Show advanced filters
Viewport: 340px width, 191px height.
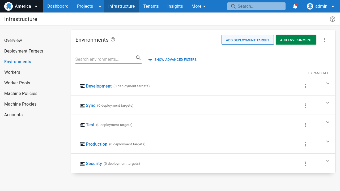(x=172, y=59)
